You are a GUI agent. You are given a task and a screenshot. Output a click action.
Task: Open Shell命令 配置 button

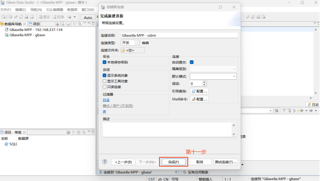[199, 99]
